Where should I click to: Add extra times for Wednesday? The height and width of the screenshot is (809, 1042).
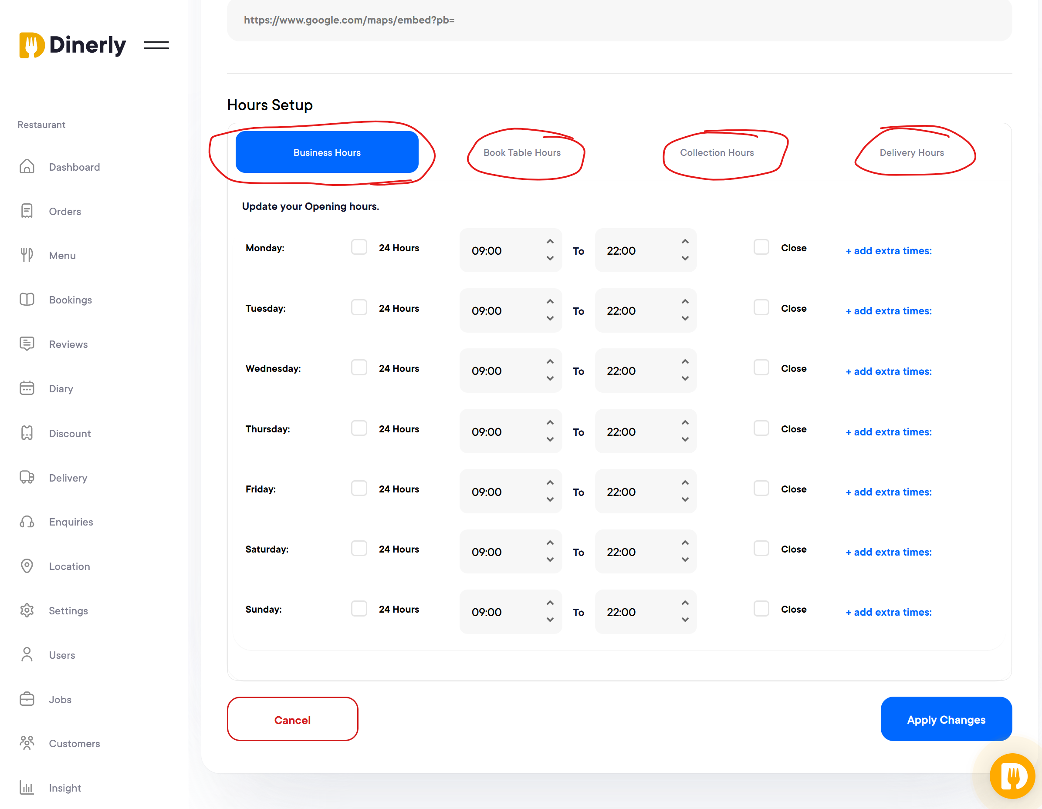click(x=888, y=371)
